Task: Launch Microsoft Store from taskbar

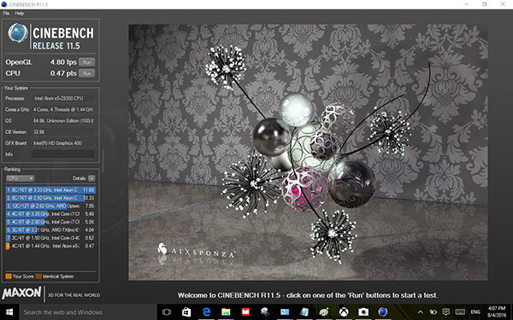Action: tap(186, 312)
